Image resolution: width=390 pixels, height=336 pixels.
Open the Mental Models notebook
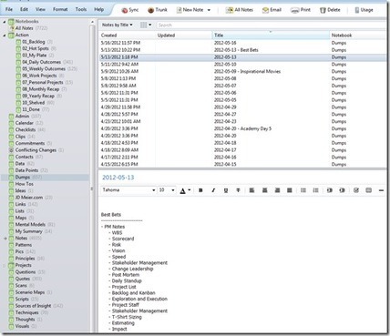pyautogui.click(x=30, y=225)
